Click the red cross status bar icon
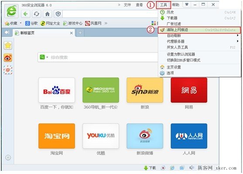 pyautogui.click(x=163, y=168)
